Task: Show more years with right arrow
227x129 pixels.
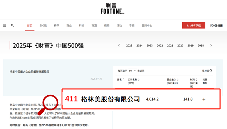Action: point(211,45)
